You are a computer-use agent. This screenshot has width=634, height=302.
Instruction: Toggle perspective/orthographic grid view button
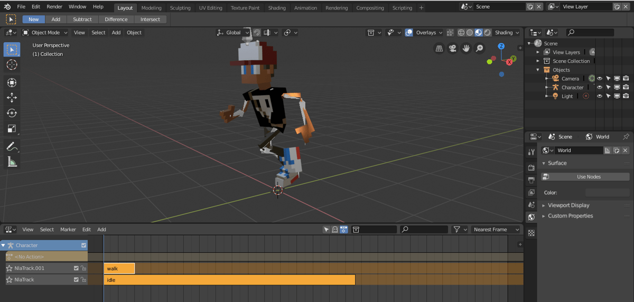[439, 49]
